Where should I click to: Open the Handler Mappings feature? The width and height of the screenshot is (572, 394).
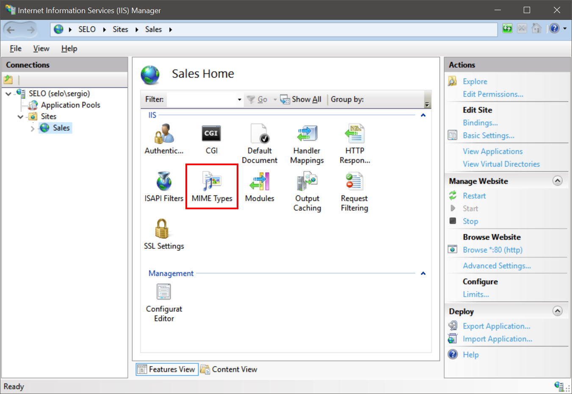coord(307,144)
